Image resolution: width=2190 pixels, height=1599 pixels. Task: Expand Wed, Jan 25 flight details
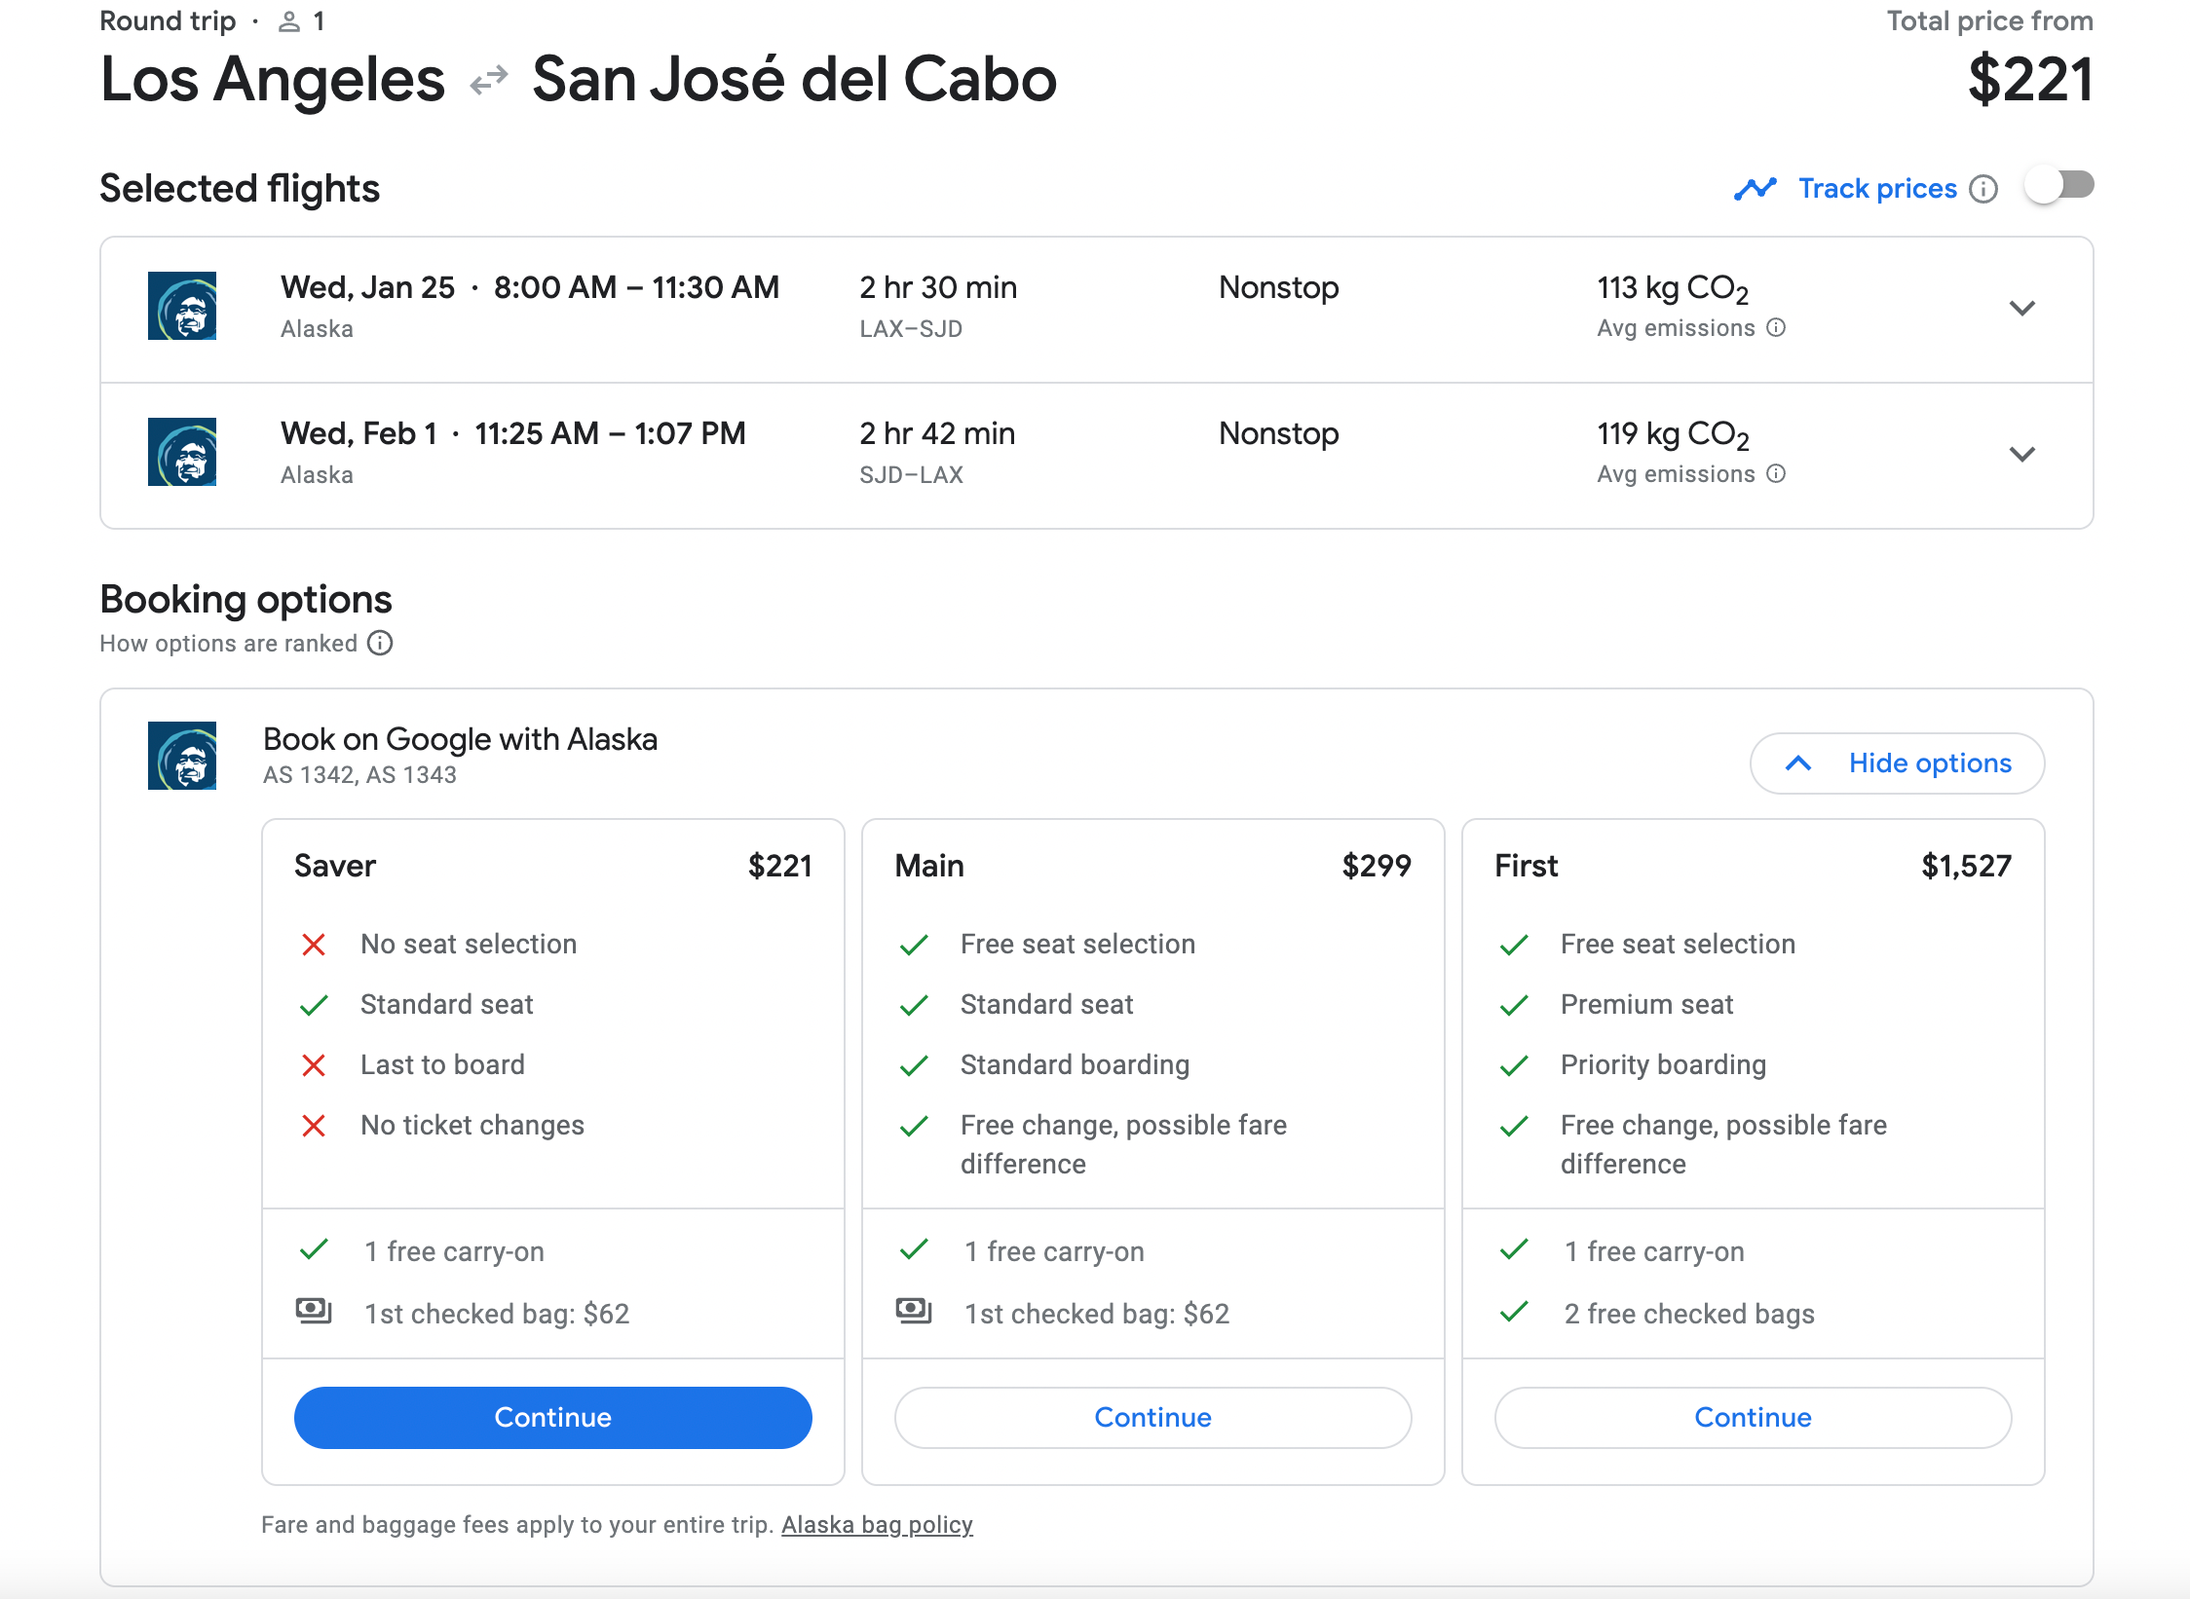click(x=2022, y=309)
